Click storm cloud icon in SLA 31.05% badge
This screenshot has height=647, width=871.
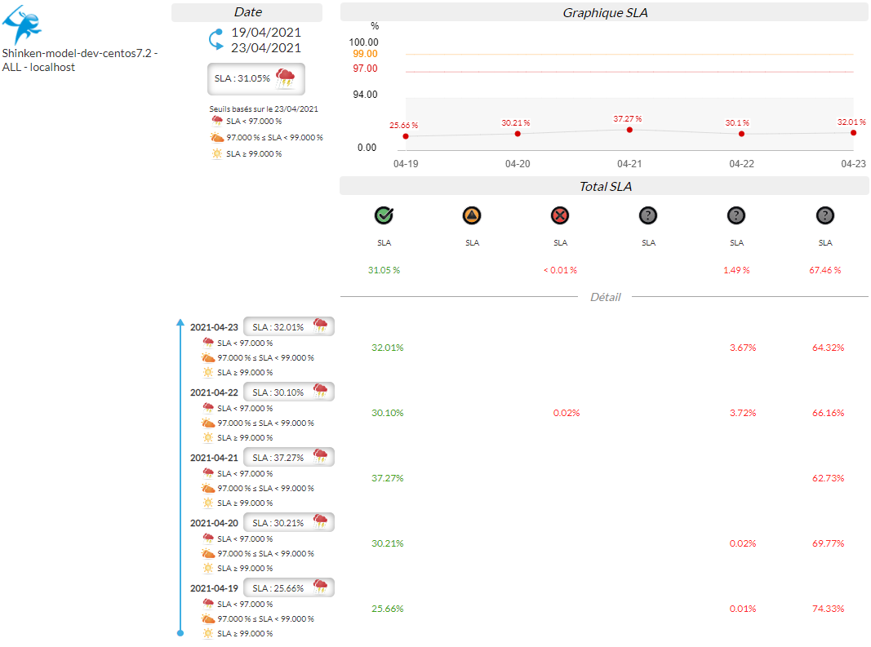pyautogui.click(x=285, y=78)
